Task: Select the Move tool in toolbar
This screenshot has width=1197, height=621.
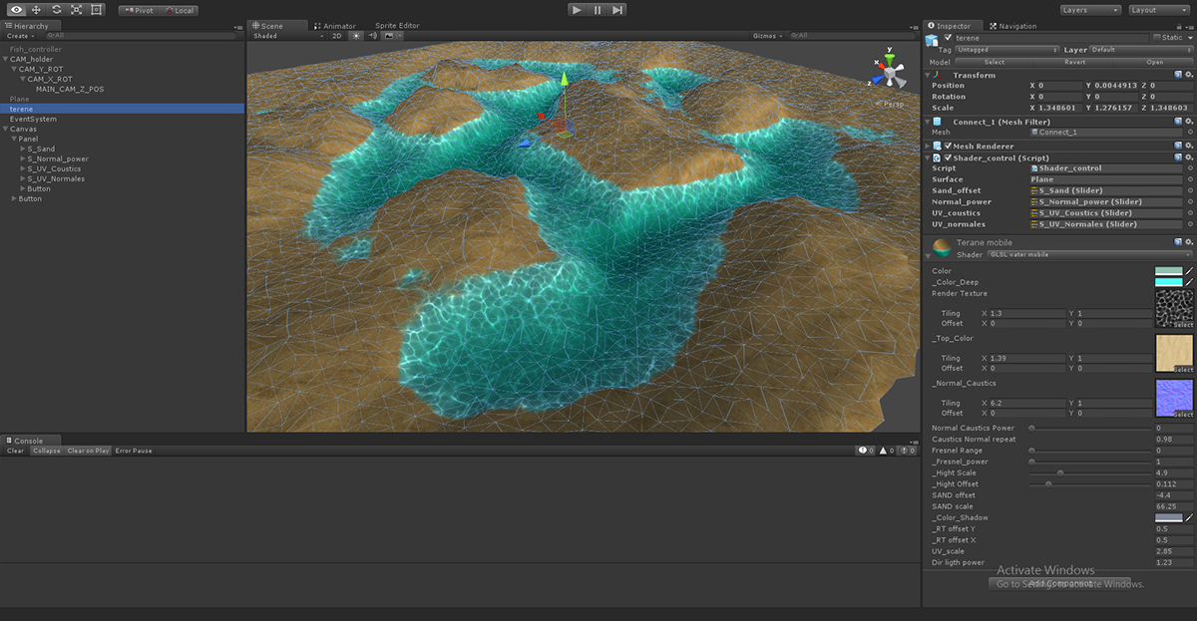Action: tap(36, 9)
